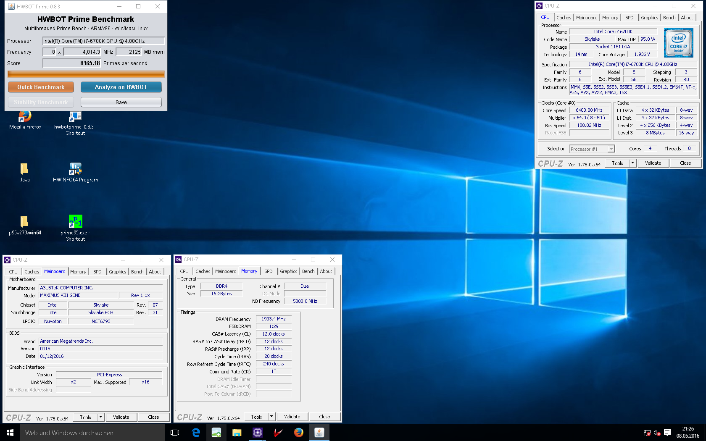Open Bench tab in top-right CPU-Z
This screenshot has width=706, height=441.
[x=669, y=18]
